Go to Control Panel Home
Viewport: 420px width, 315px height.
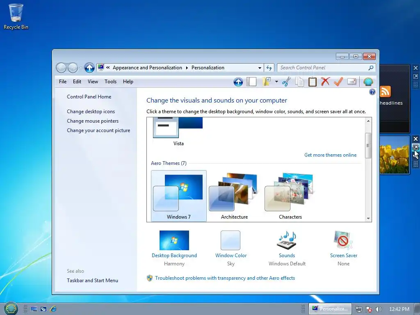click(89, 97)
